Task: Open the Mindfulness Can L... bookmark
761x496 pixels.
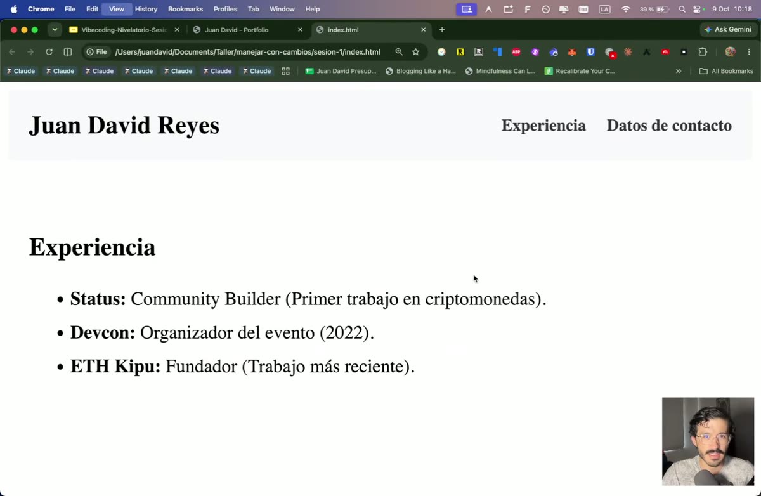Action: pos(500,71)
